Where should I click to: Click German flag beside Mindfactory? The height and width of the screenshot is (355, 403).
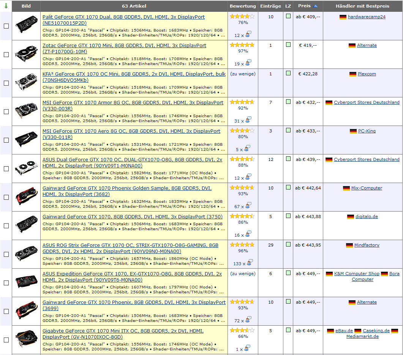coord(349,245)
